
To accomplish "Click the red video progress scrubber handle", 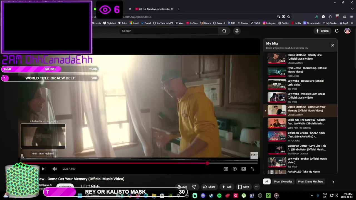I will point(207,163).
